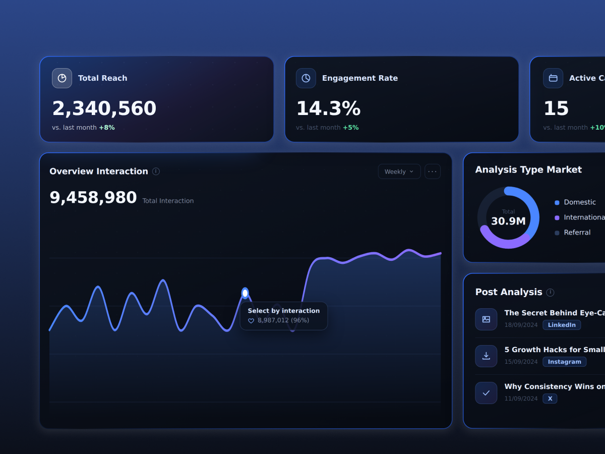Click the "Total Interaction" label
Screen dimensions: 605x454
pos(168,201)
